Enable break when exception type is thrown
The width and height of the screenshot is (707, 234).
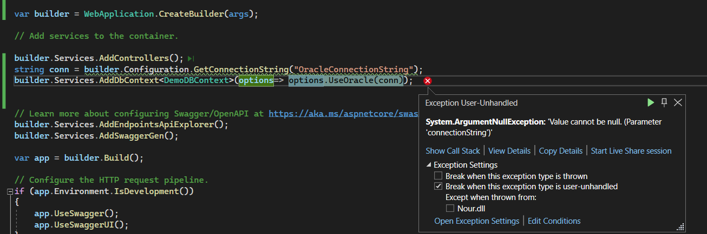(x=438, y=176)
